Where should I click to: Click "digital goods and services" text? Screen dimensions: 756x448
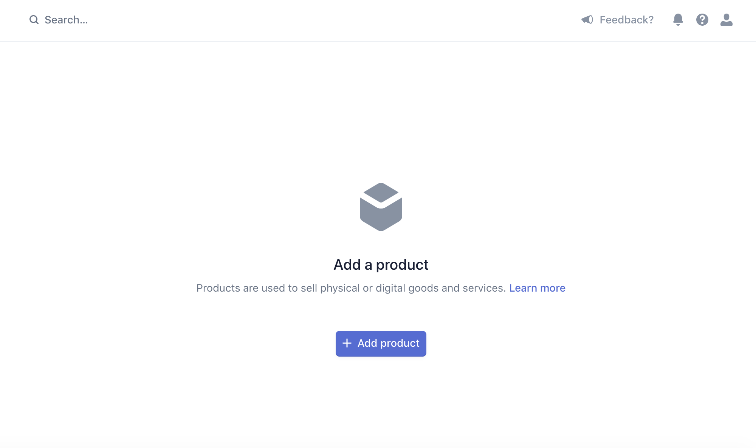tap(440, 288)
